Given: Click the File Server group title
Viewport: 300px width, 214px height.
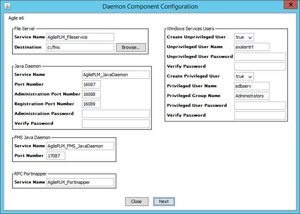Looking at the screenshot, I should 24,29.
